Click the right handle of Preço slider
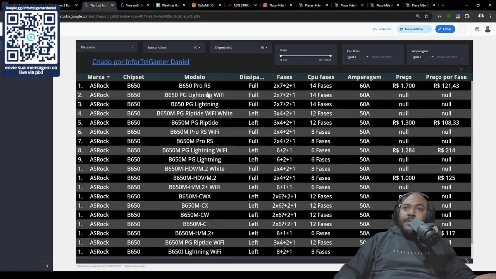The height and width of the screenshot is (279, 496). (331, 56)
